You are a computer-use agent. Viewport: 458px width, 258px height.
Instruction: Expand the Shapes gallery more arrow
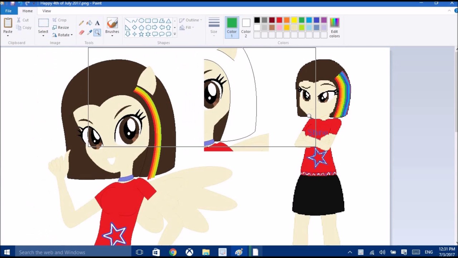175,34
